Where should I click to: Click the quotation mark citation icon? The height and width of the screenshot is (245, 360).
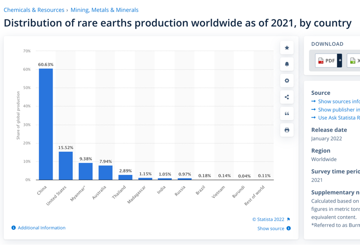(287, 114)
